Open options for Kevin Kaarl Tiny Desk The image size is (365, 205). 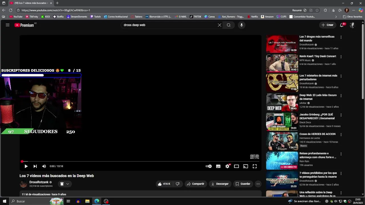point(341,57)
